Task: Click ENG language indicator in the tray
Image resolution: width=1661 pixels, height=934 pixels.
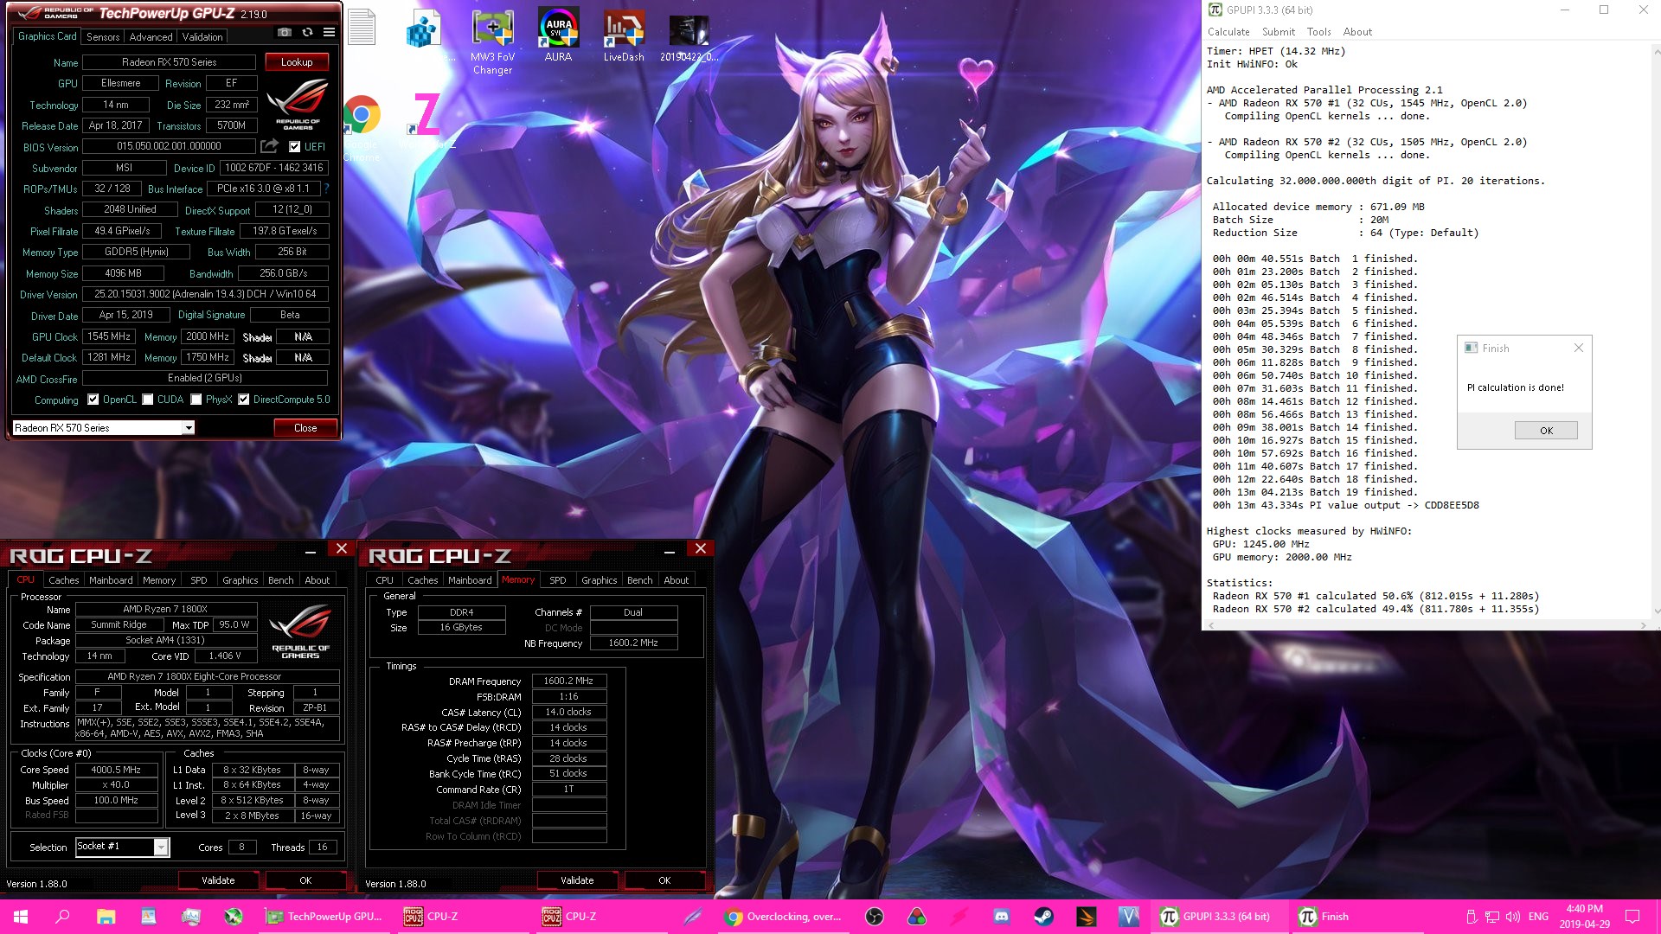Action: click(1538, 917)
